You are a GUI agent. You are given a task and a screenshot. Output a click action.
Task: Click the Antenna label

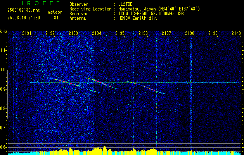click(x=78, y=18)
